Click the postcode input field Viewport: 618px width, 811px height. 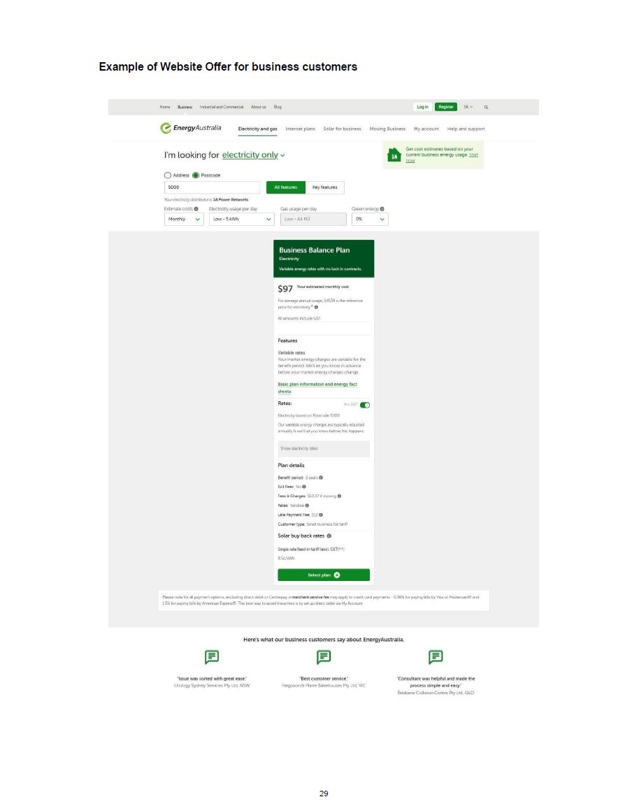[212, 187]
